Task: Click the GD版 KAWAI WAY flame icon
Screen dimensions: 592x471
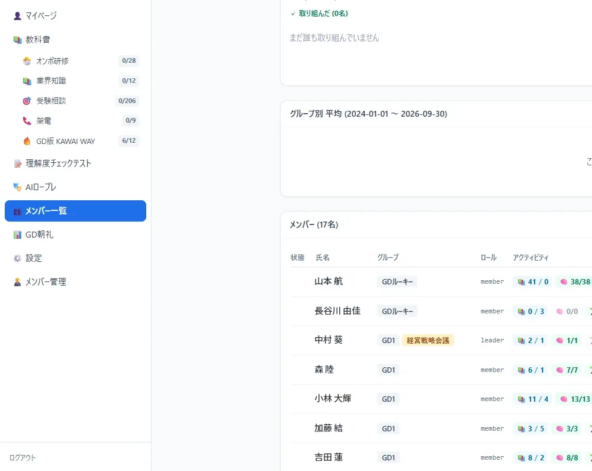Action: click(27, 141)
